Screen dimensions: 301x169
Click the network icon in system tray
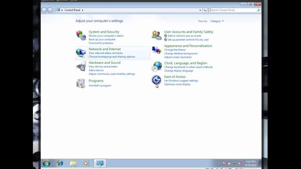pyautogui.click(x=235, y=163)
